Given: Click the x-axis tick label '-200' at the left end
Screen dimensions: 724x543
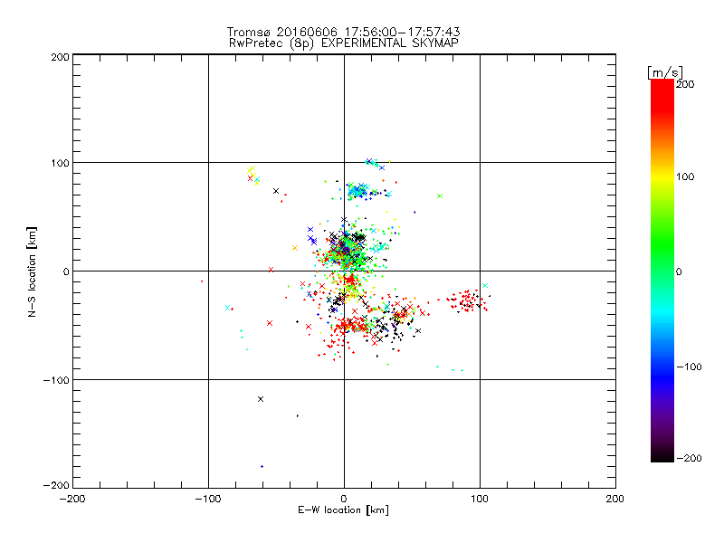Looking at the screenshot, I should [x=72, y=499].
